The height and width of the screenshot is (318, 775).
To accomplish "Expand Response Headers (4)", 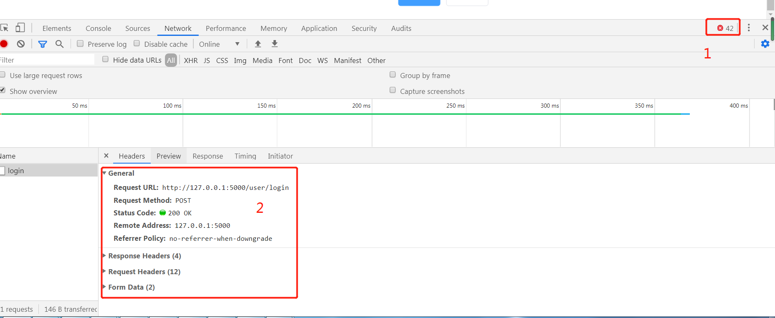I will (x=104, y=255).
